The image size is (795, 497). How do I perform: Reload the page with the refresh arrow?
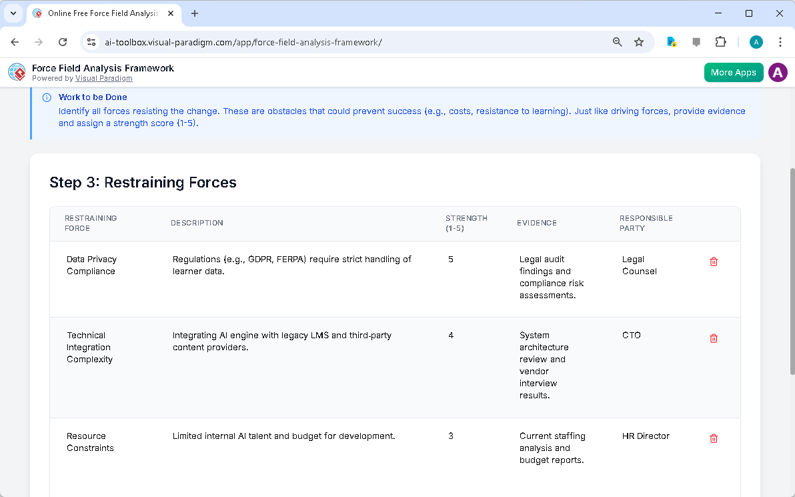point(63,41)
